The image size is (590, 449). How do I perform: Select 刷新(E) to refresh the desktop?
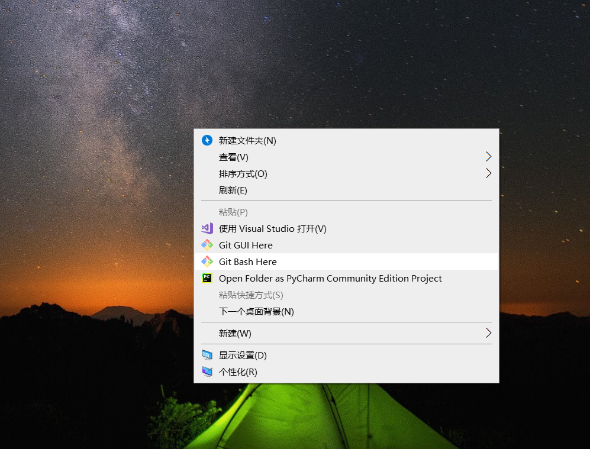tap(346, 190)
